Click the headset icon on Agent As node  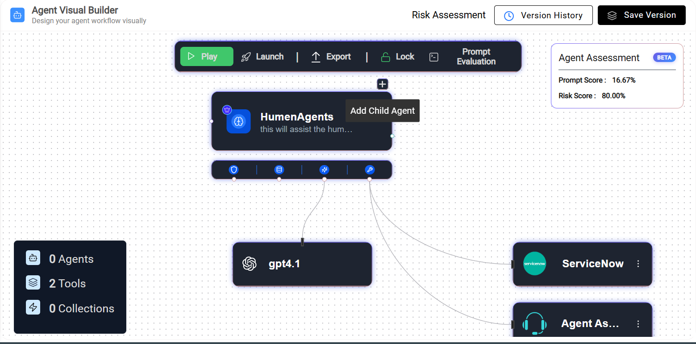pos(534,323)
